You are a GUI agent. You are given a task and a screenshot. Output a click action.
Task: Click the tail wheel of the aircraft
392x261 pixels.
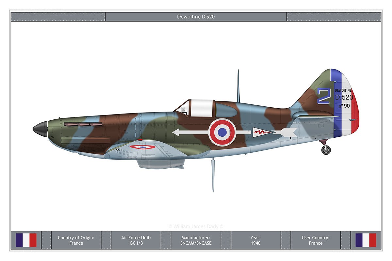(x=326, y=150)
